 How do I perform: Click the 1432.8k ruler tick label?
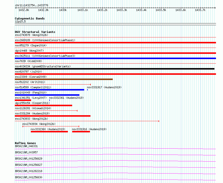(x=24, y=10)
